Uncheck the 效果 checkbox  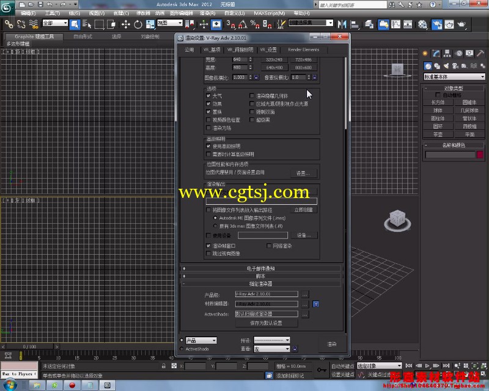tap(208, 103)
